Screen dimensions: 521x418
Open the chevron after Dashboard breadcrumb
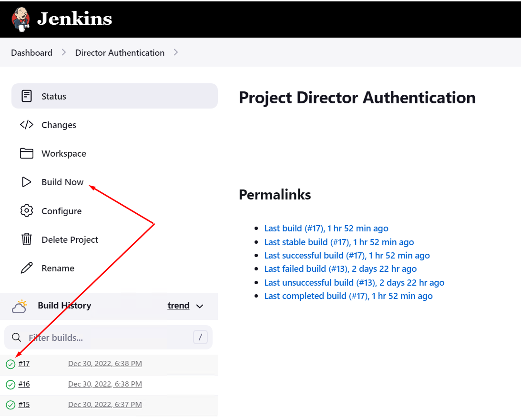coord(63,52)
